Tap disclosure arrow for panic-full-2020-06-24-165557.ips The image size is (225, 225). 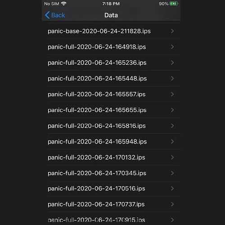pos(172,94)
